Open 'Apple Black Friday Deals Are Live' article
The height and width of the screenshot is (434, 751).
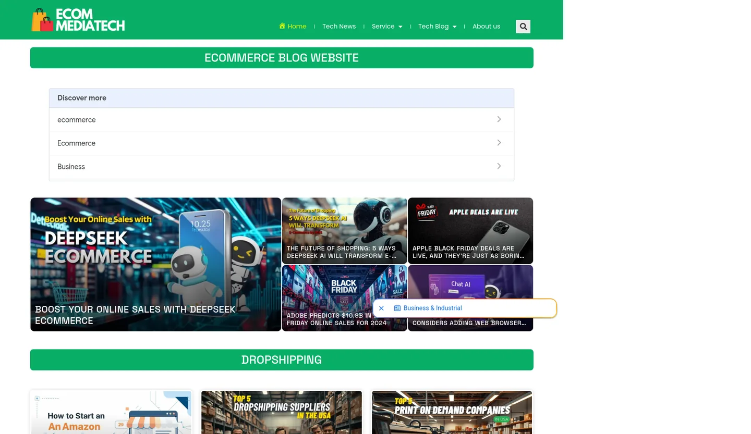468,252
